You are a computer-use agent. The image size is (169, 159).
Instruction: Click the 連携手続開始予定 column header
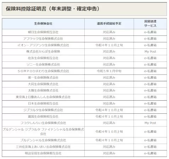pos(109,24)
